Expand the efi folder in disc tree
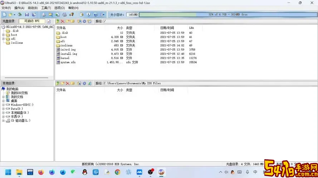 (x=3, y=38)
